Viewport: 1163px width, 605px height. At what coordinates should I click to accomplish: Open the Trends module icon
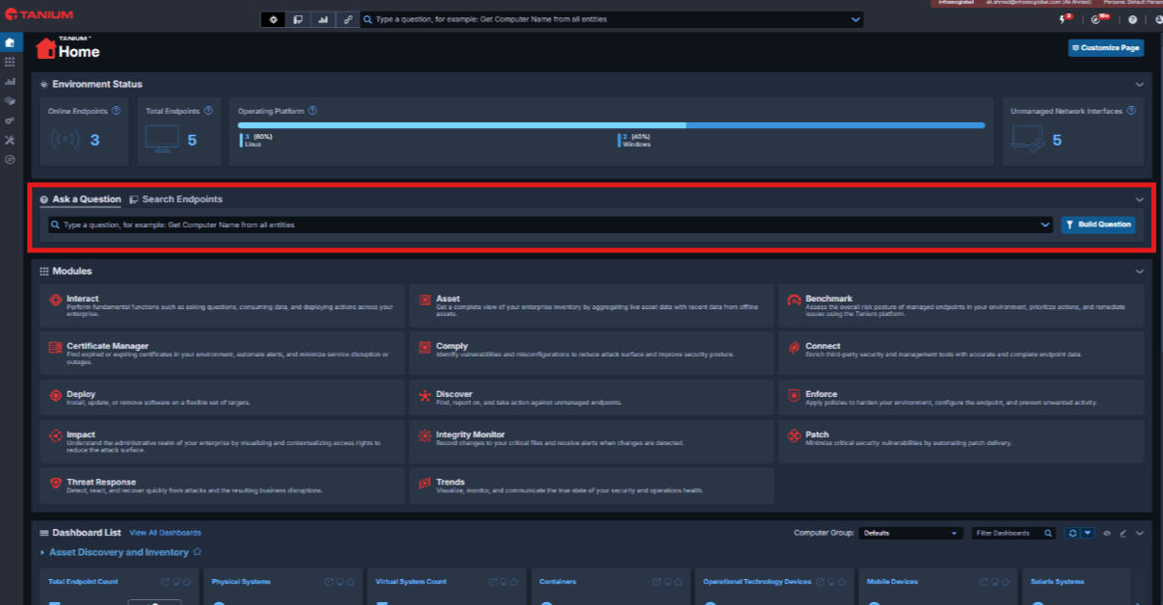(424, 484)
